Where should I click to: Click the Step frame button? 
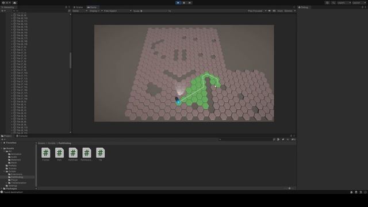(x=190, y=2)
